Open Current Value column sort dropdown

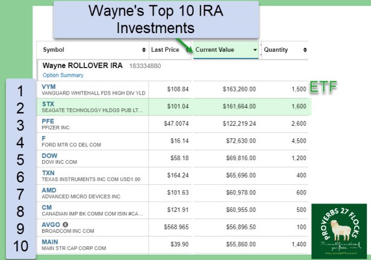click(x=255, y=50)
